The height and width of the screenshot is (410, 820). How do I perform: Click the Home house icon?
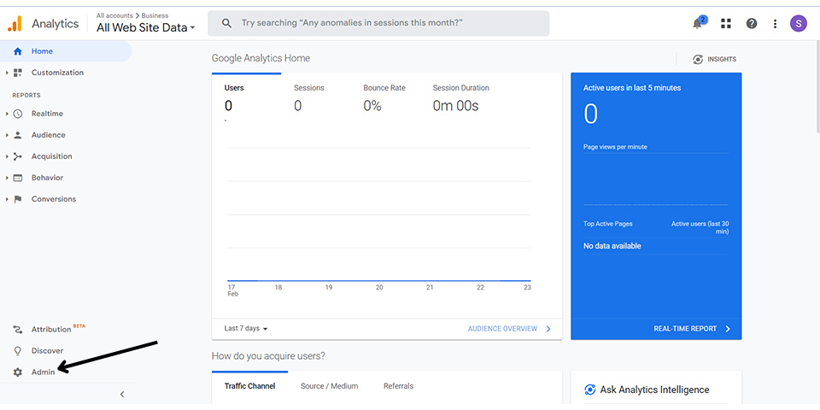point(18,51)
